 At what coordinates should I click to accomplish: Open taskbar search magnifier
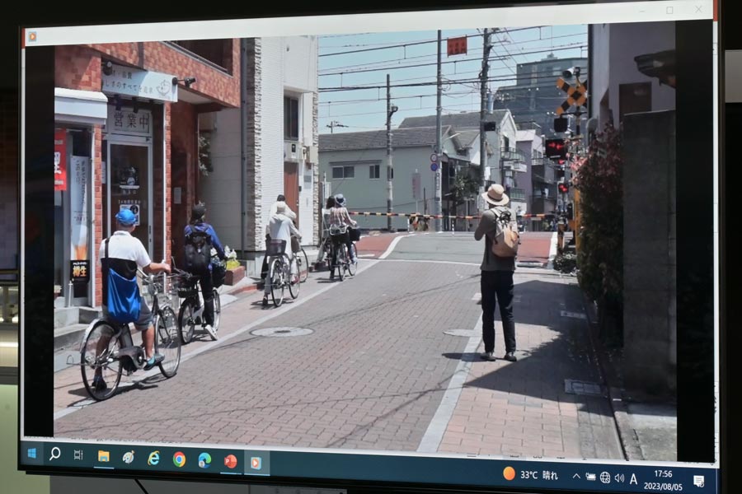[55, 454]
